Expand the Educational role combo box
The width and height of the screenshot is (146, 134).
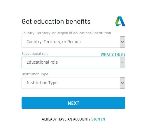(x=73, y=62)
